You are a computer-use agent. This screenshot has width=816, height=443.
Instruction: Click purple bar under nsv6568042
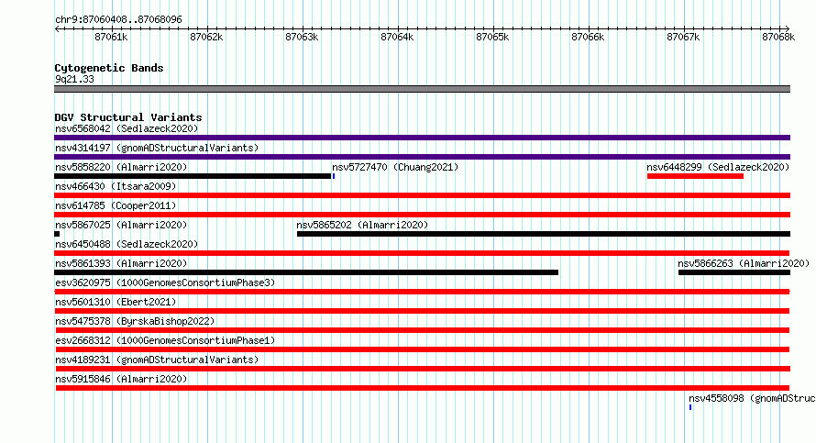pos(422,138)
